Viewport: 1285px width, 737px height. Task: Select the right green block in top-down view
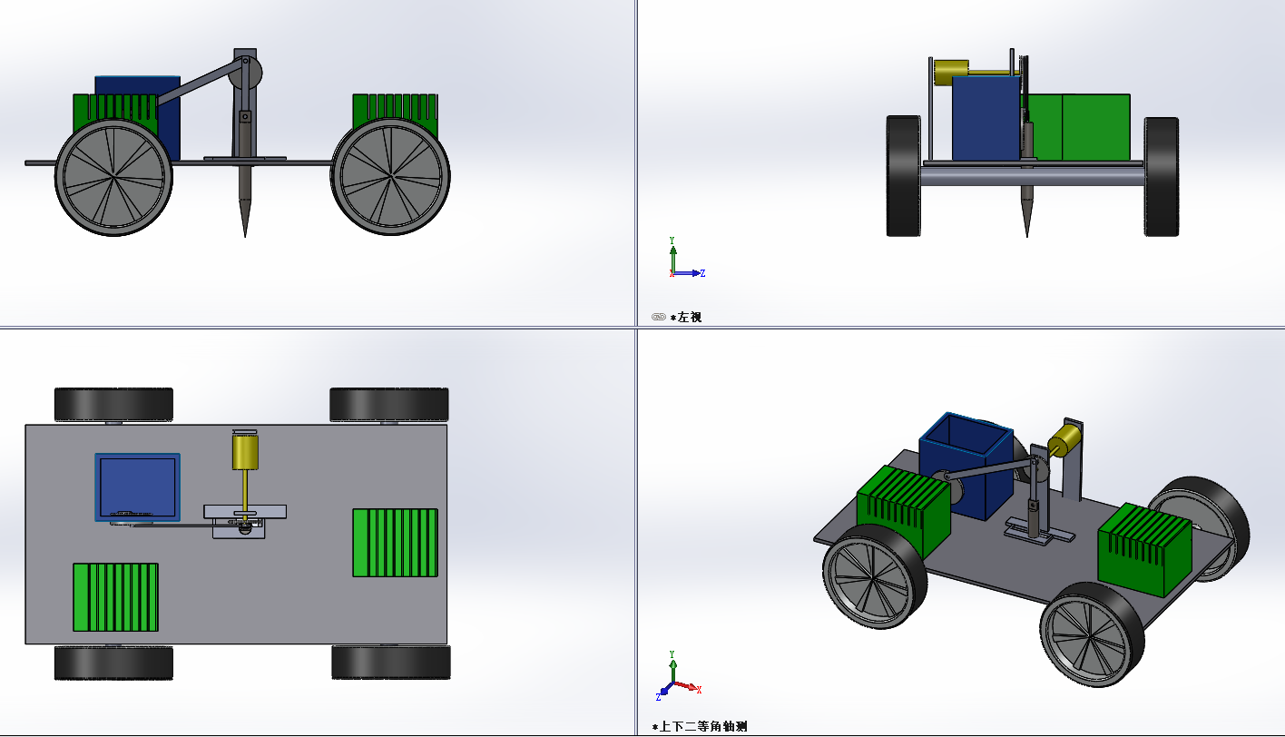tap(396, 543)
